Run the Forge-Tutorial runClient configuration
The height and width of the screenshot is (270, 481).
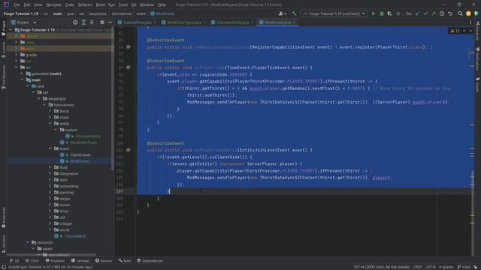(x=374, y=13)
